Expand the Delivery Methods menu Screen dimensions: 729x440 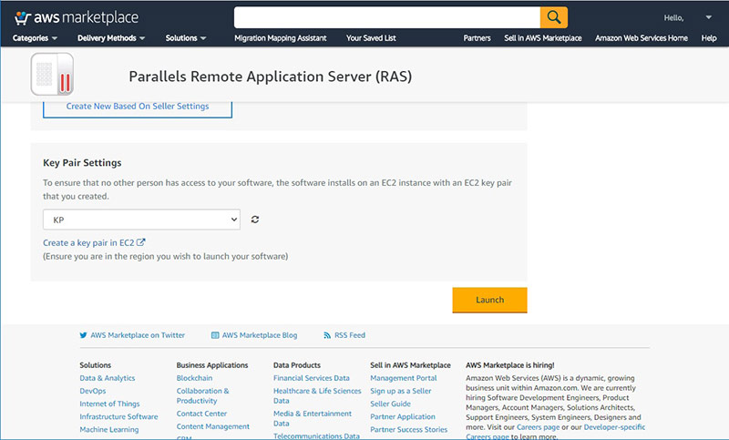pos(111,38)
